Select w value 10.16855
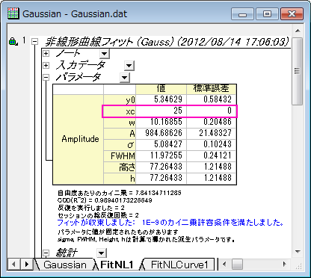Screen dimensions: 311x278 [161, 122]
